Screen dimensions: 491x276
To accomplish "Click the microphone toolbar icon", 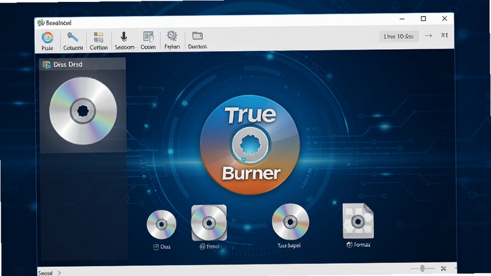I will [x=124, y=37].
